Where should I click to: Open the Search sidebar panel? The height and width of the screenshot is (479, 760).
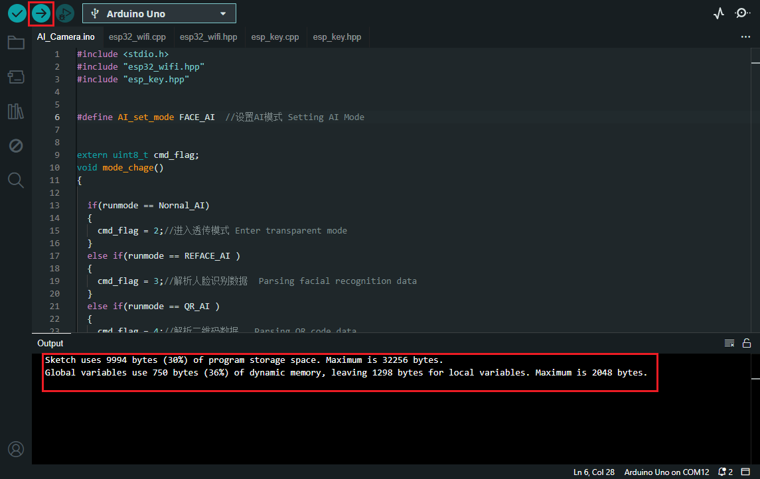tap(16, 180)
